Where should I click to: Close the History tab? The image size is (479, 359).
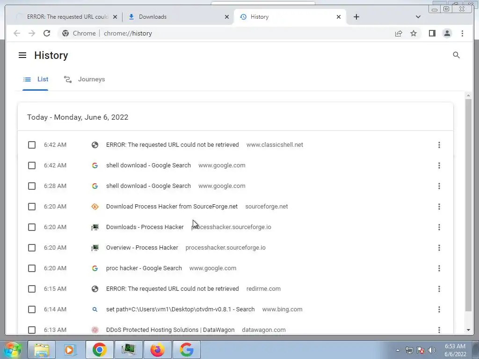(339, 17)
